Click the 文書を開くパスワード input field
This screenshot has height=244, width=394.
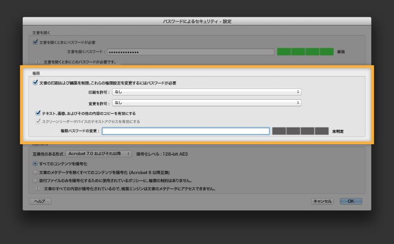[x=190, y=52]
